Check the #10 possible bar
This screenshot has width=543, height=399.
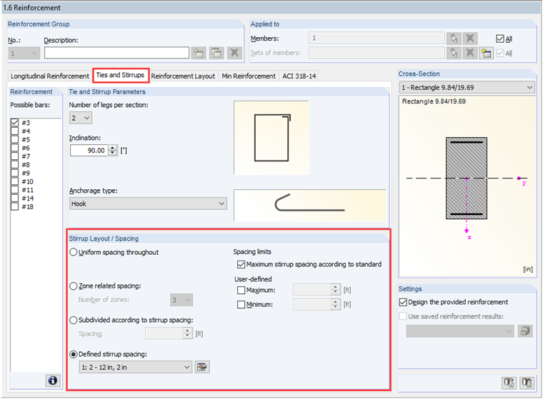tap(14, 181)
